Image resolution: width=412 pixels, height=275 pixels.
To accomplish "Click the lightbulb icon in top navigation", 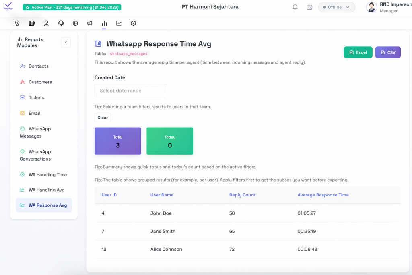I will (x=17, y=23).
